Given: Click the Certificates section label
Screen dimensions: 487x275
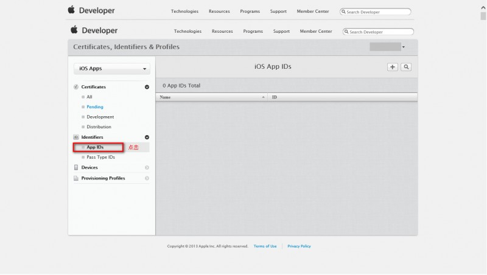Looking at the screenshot, I should (x=94, y=87).
